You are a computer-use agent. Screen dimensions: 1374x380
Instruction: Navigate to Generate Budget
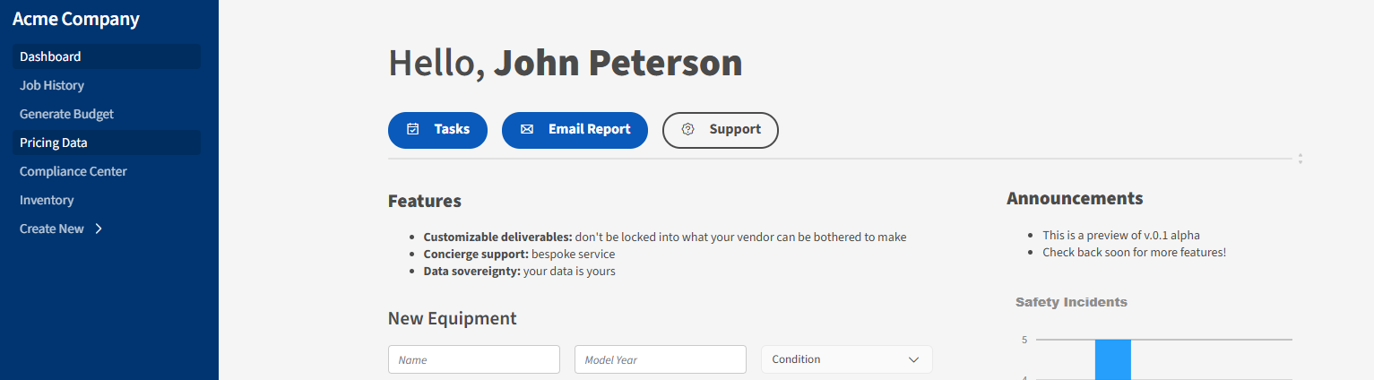coord(66,114)
